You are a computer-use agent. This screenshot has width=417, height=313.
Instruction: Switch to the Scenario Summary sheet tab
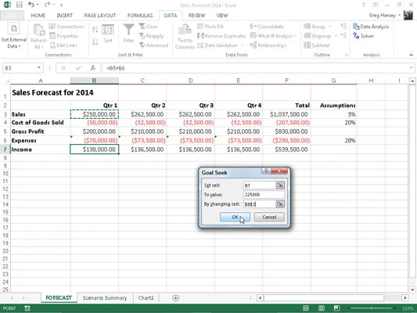pos(105,298)
